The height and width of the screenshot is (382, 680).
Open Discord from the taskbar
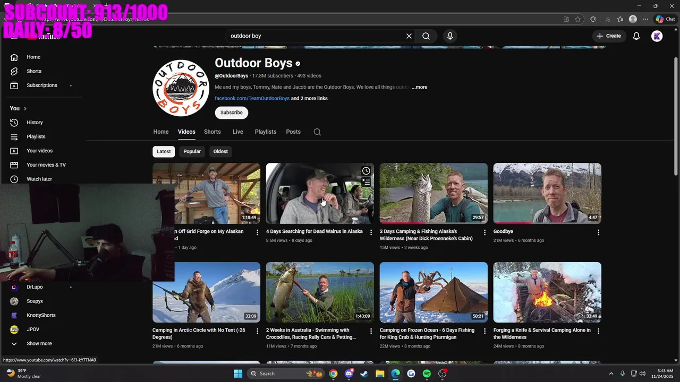[348, 374]
